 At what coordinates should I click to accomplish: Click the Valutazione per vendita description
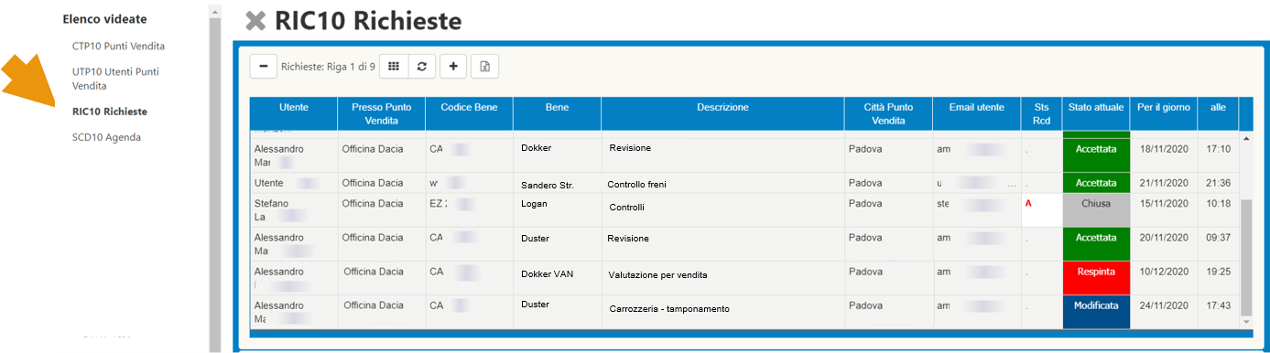coord(657,274)
